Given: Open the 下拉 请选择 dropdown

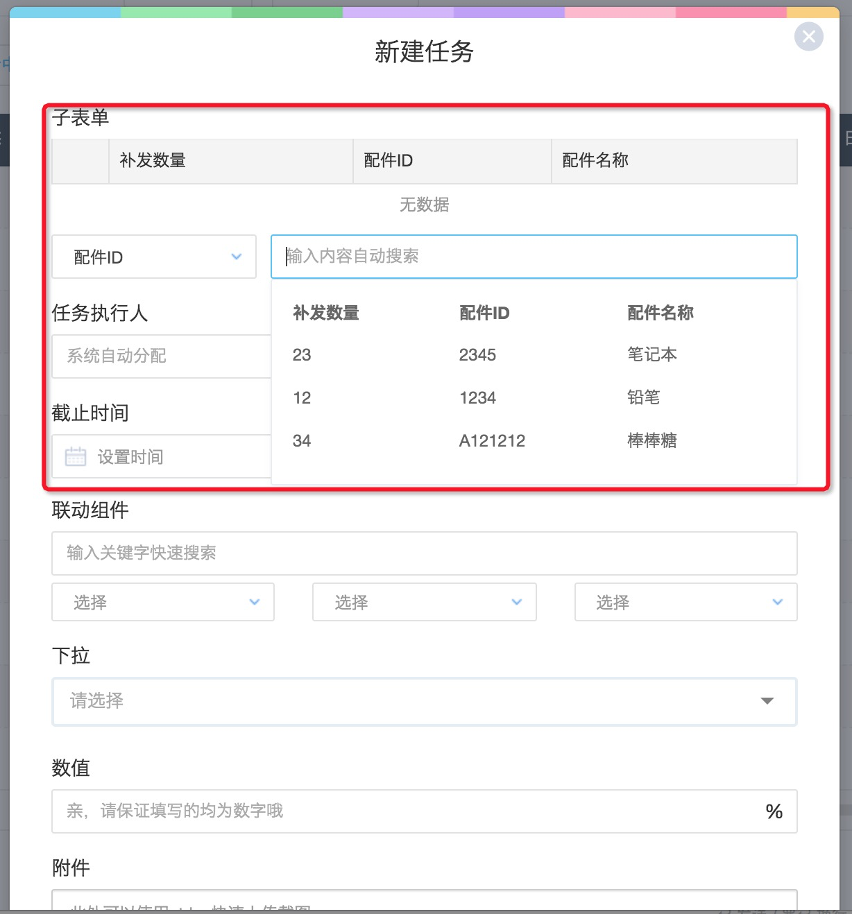Looking at the screenshot, I should click(x=424, y=701).
